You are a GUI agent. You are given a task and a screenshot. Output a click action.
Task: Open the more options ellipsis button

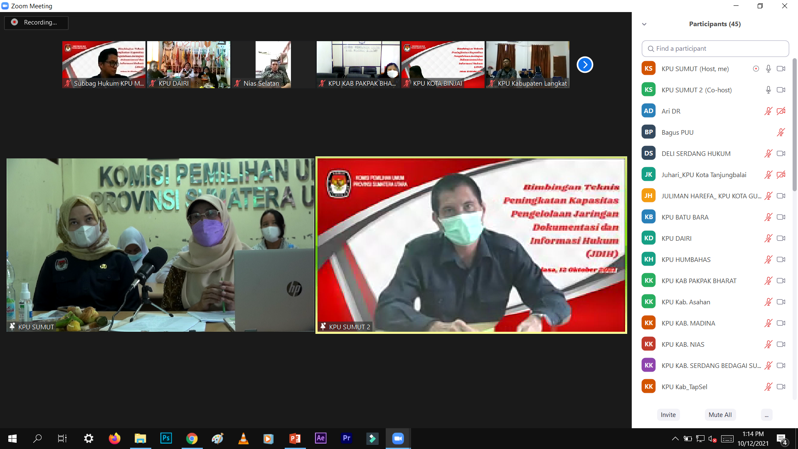766,414
